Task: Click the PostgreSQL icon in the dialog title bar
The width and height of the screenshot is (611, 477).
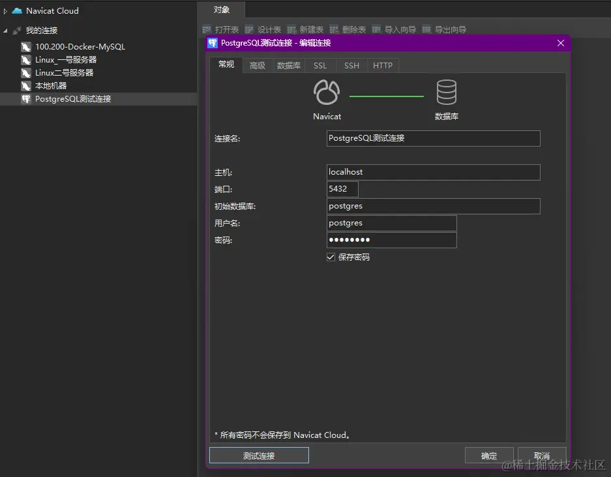Action: 213,43
